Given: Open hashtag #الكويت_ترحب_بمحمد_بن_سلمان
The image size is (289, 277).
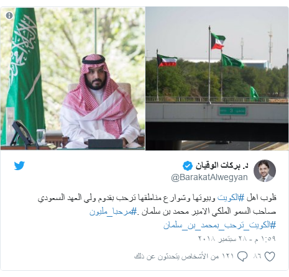Looking at the screenshot, I should [219, 225].
